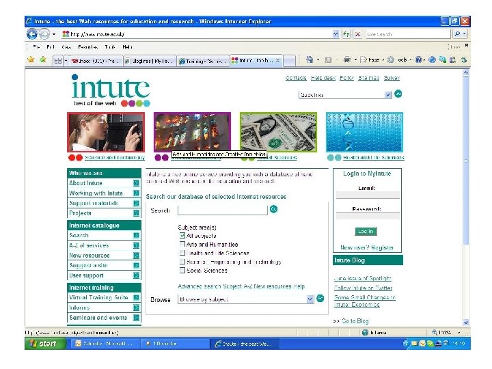Open the Favorites menu
The width and height of the screenshot is (492, 369).
click(x=88, y=47)
